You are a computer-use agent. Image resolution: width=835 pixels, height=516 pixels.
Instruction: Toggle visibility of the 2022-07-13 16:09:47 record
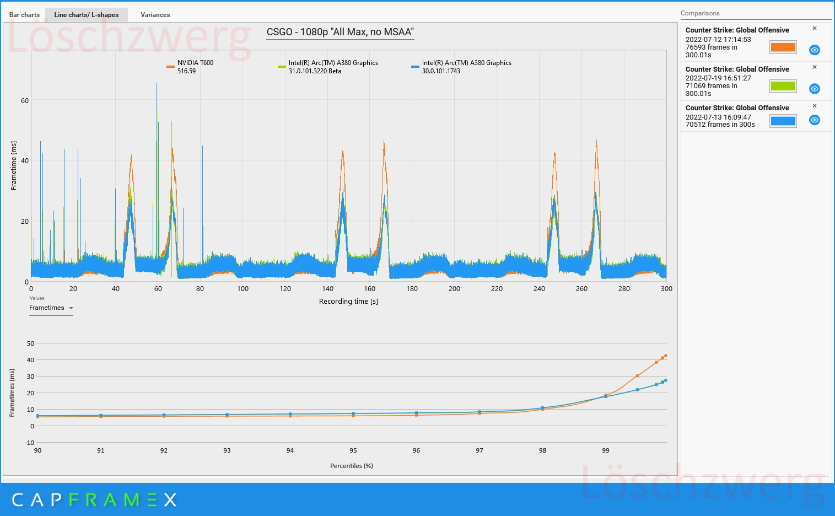tap(815, 120)
